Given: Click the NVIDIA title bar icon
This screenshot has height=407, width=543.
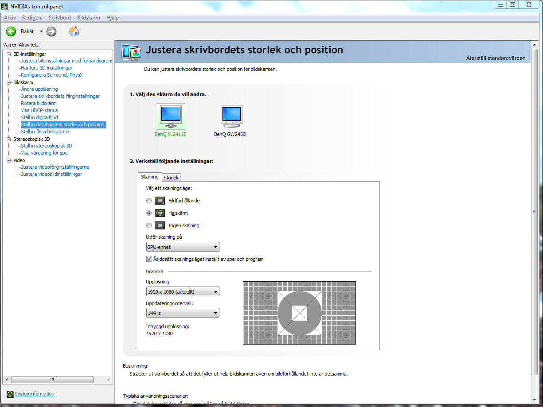Looking at the screenshot, I should pos(5,6).
